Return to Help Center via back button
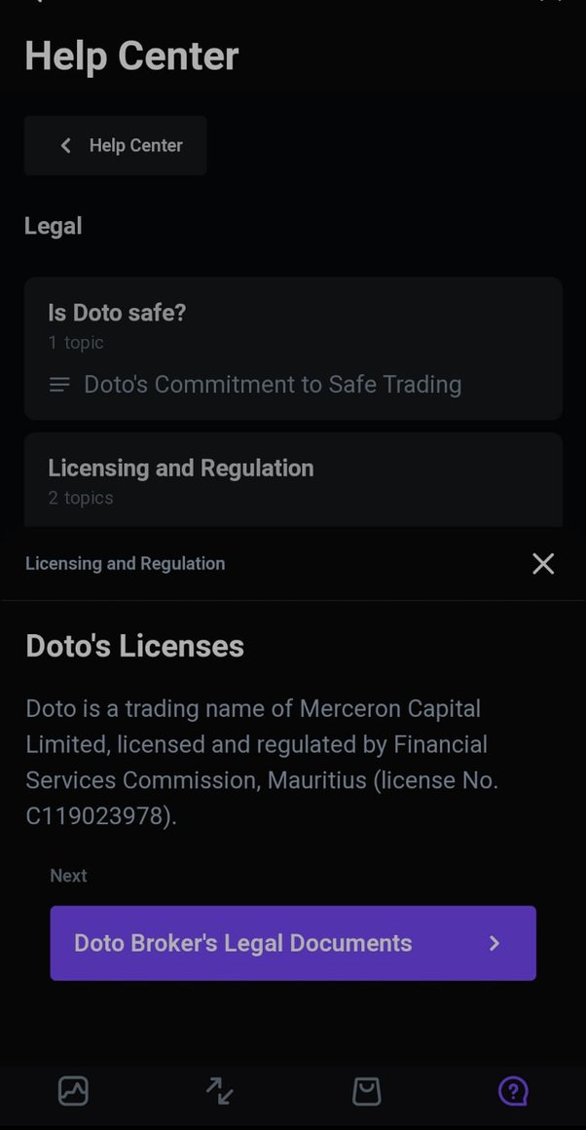The height and width of the screenshot is (1130, 586). coord(115,145)
